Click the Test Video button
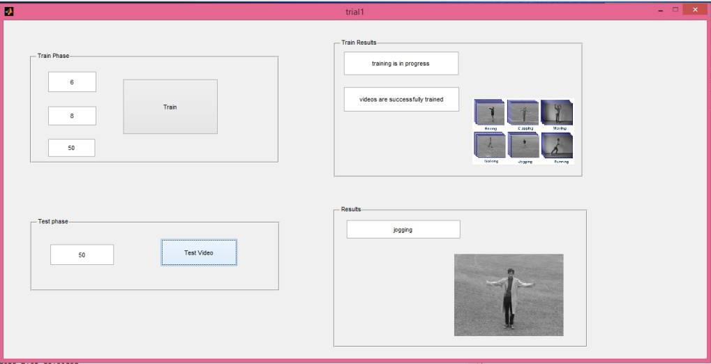The image size is (711, 364). [199, 252]
